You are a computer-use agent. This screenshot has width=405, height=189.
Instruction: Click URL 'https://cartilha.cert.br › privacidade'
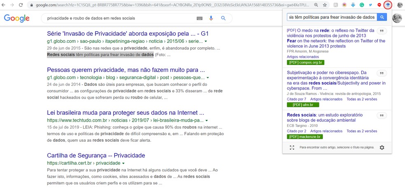(84, 163)
